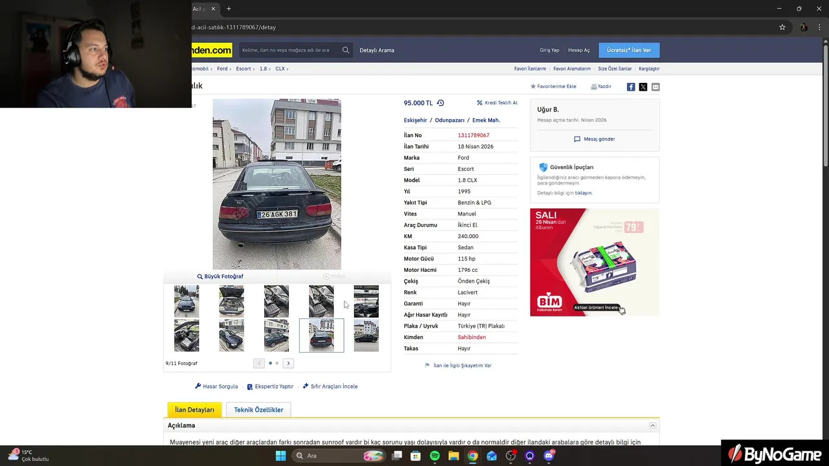Click main car rear photo
The width and height of the screenshot is (829, 466).
tap(277, 184)
